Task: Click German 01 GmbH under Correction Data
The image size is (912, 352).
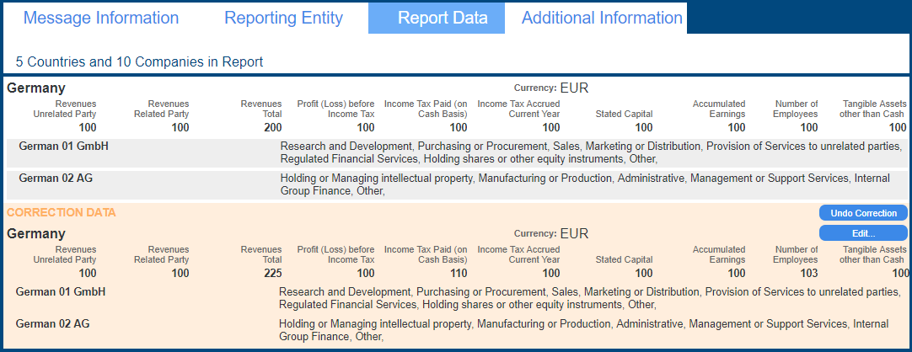Action: pyautogui.click(x=61, y=292)
